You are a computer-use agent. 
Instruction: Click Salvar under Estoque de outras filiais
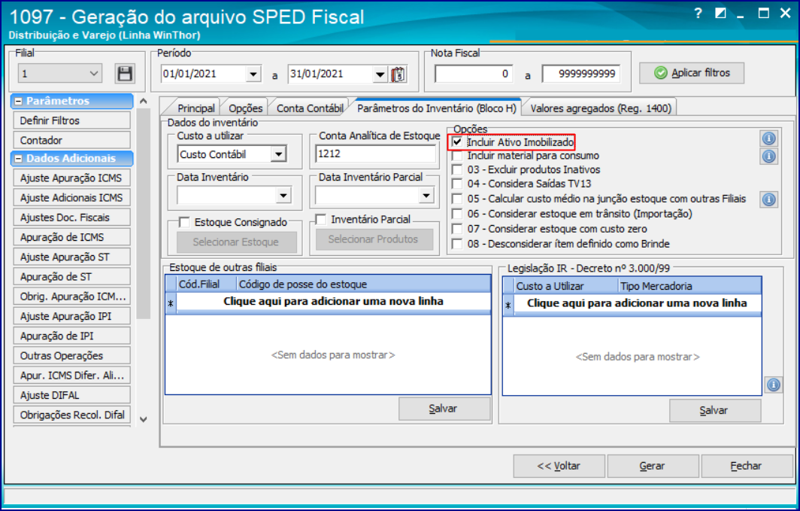tap(444, 409)
